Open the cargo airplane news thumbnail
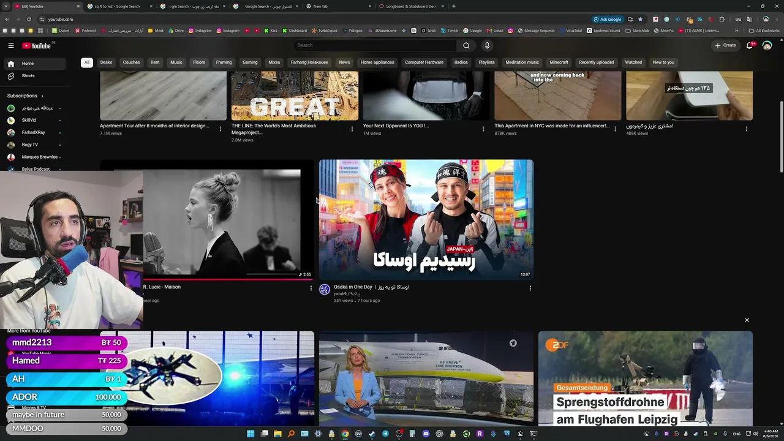This screenshot has height=441, width=784. tap(426, 379)
